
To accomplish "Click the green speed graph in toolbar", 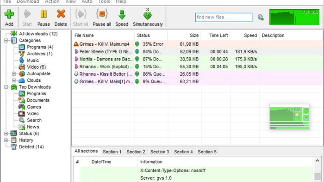I will coord(294,17).
